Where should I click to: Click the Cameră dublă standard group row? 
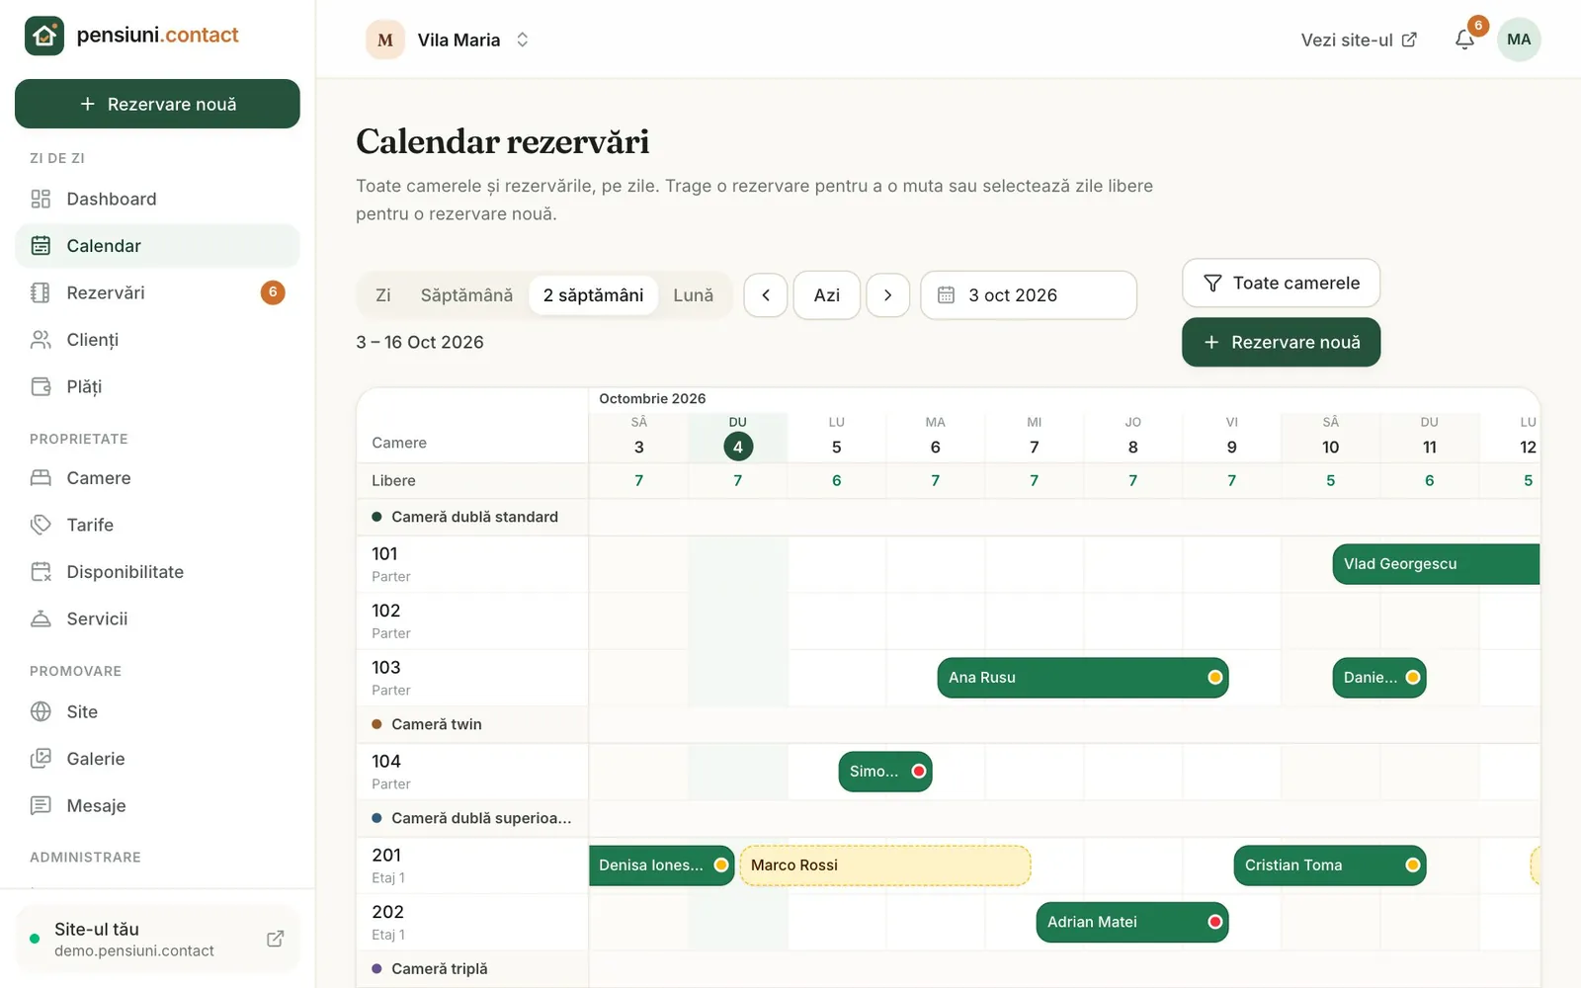472,517
